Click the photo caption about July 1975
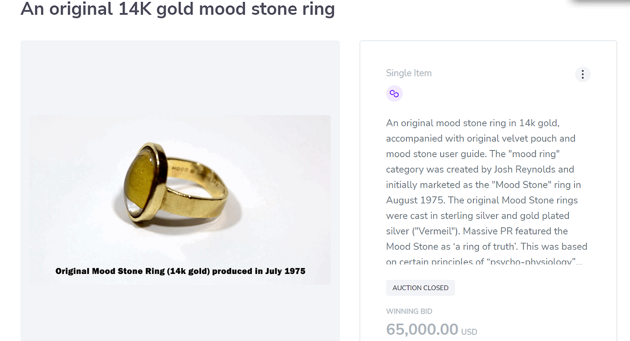The image size is (630, 341). click(180, 271)
